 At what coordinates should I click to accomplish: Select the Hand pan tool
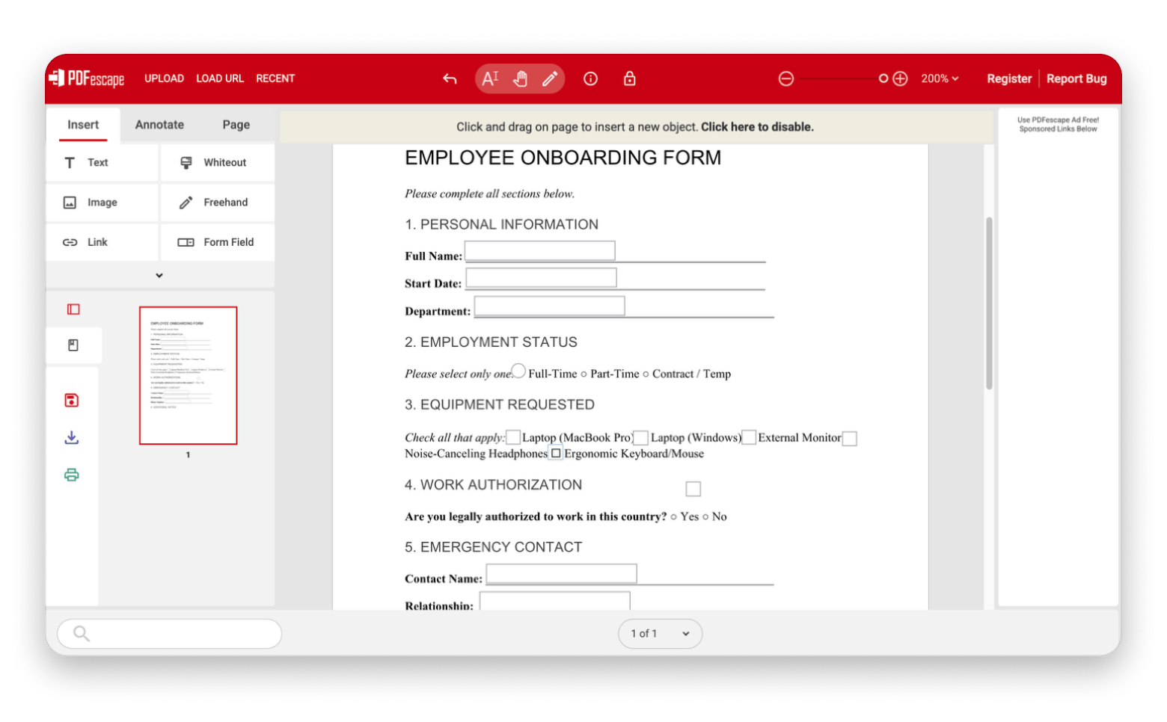point(520,78)
